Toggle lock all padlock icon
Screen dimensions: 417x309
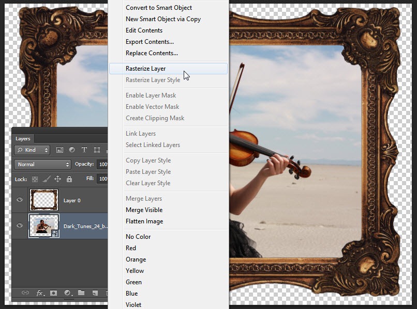click(x=69, y=179)
